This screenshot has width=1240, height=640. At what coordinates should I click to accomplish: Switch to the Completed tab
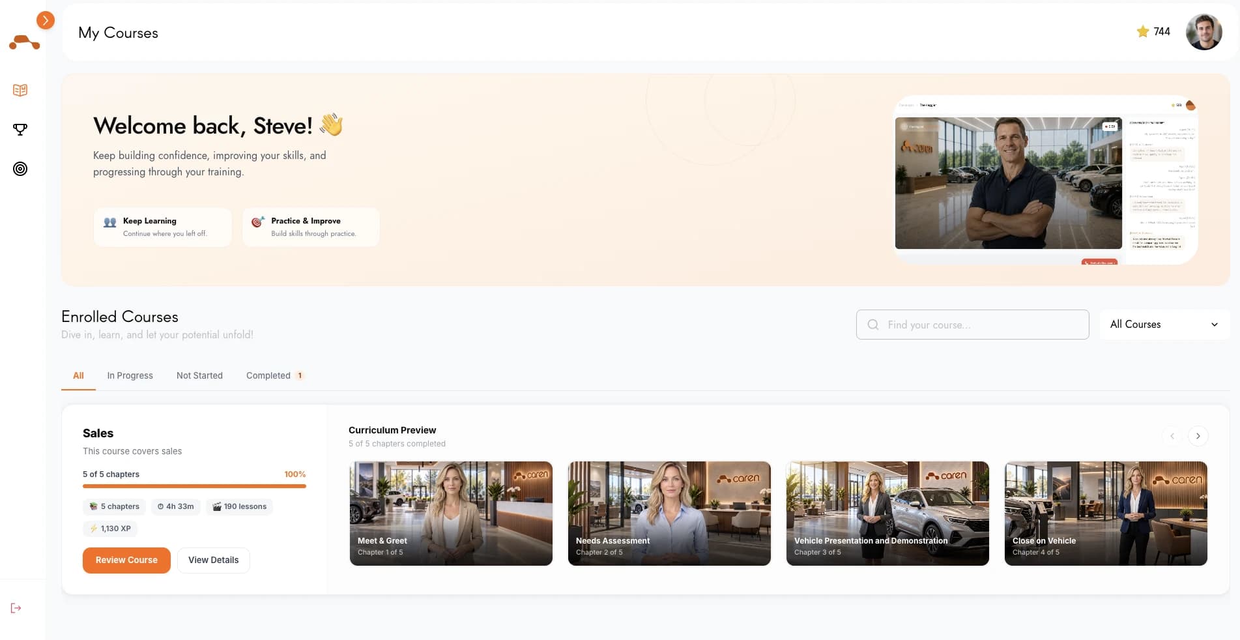(275, 375)
